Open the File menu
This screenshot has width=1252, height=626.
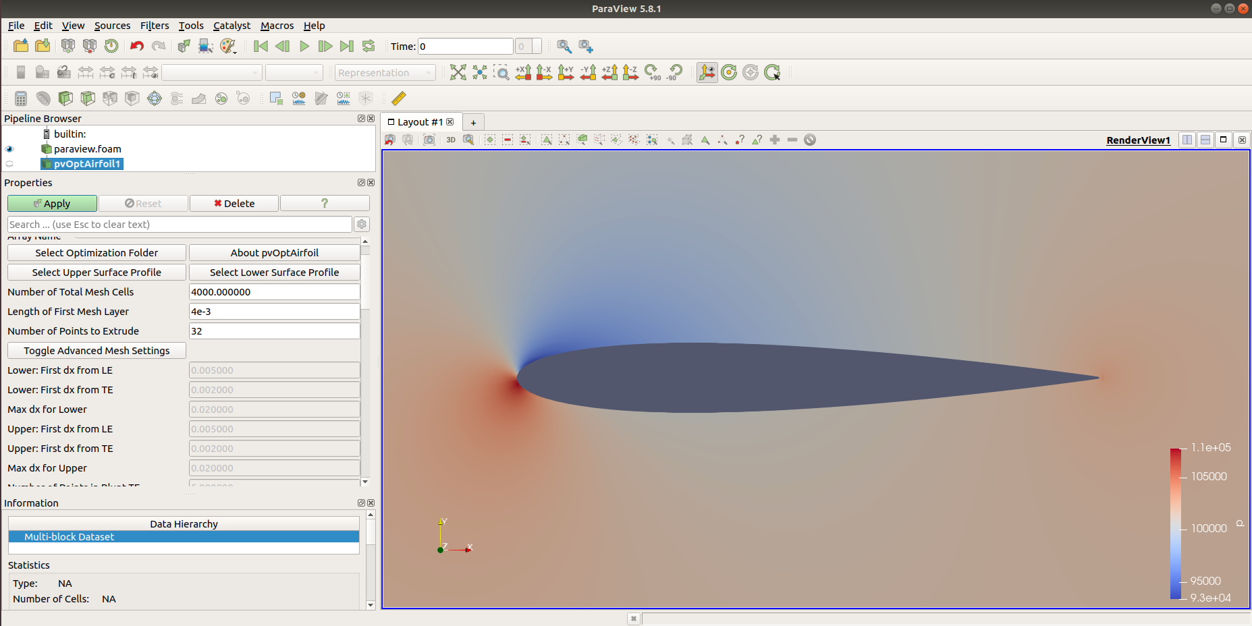tap(16, 26)
